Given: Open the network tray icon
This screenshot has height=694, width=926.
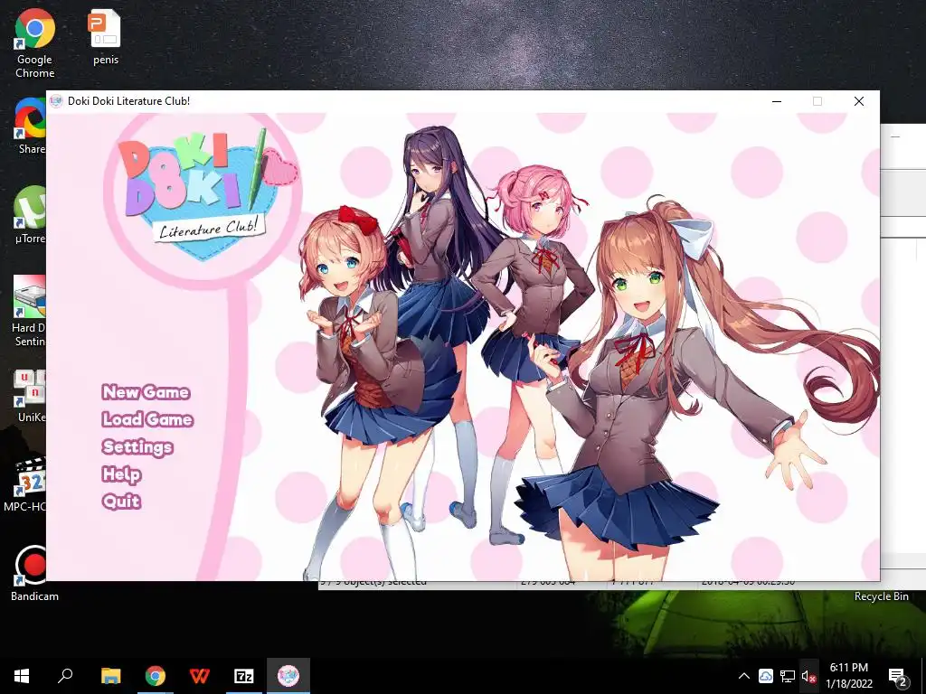Looking at the screenshot, I should click(x=788, y=676).
